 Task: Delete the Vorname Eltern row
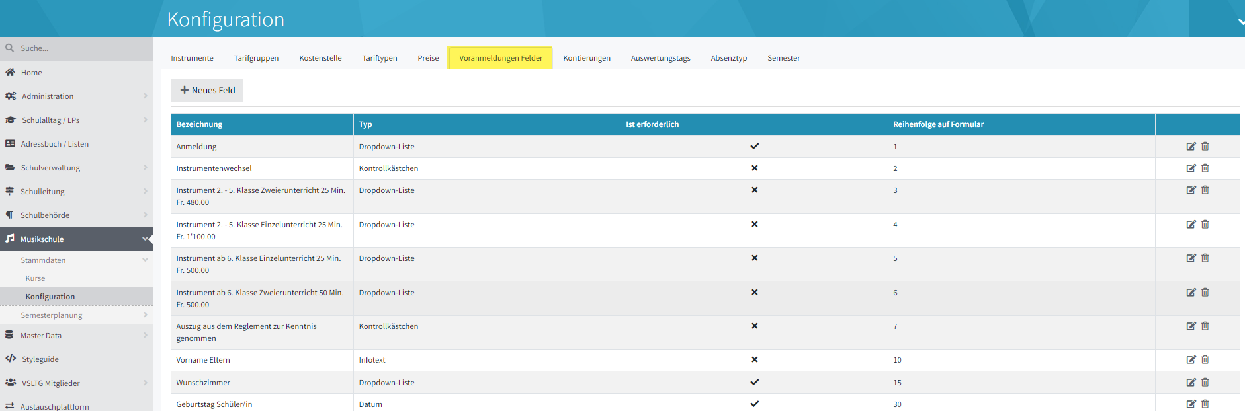(x=1205, y=360)
